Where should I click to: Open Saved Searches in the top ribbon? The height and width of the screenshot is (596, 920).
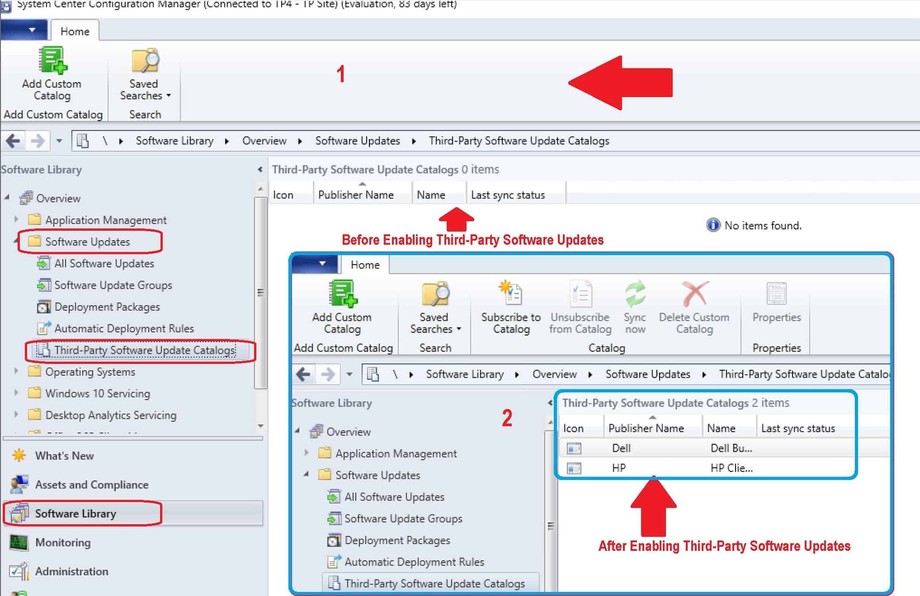(145, 74)
